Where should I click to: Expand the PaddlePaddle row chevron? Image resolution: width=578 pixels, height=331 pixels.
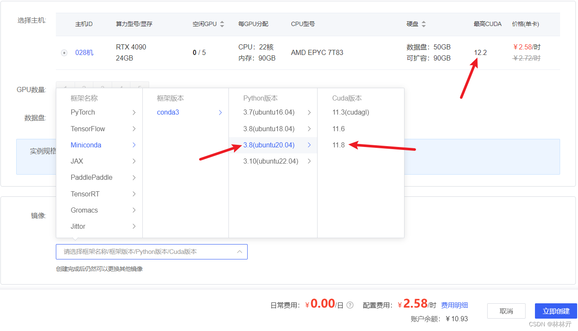click(134, 177)
